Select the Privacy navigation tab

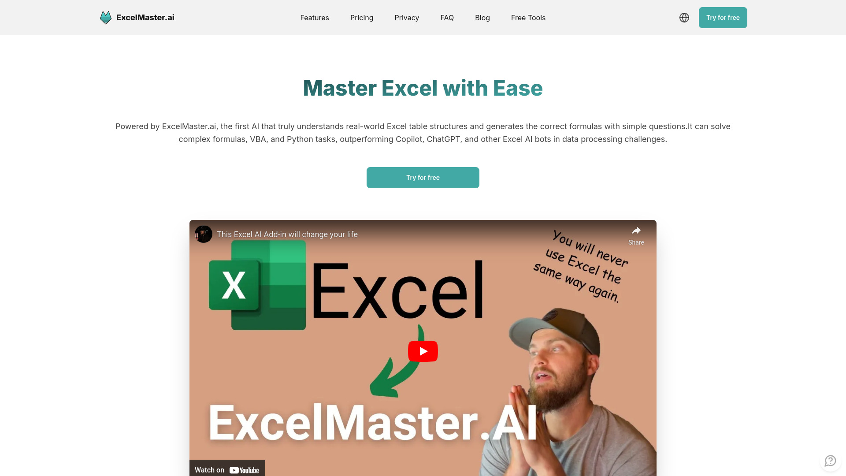(x=407, y=18)
